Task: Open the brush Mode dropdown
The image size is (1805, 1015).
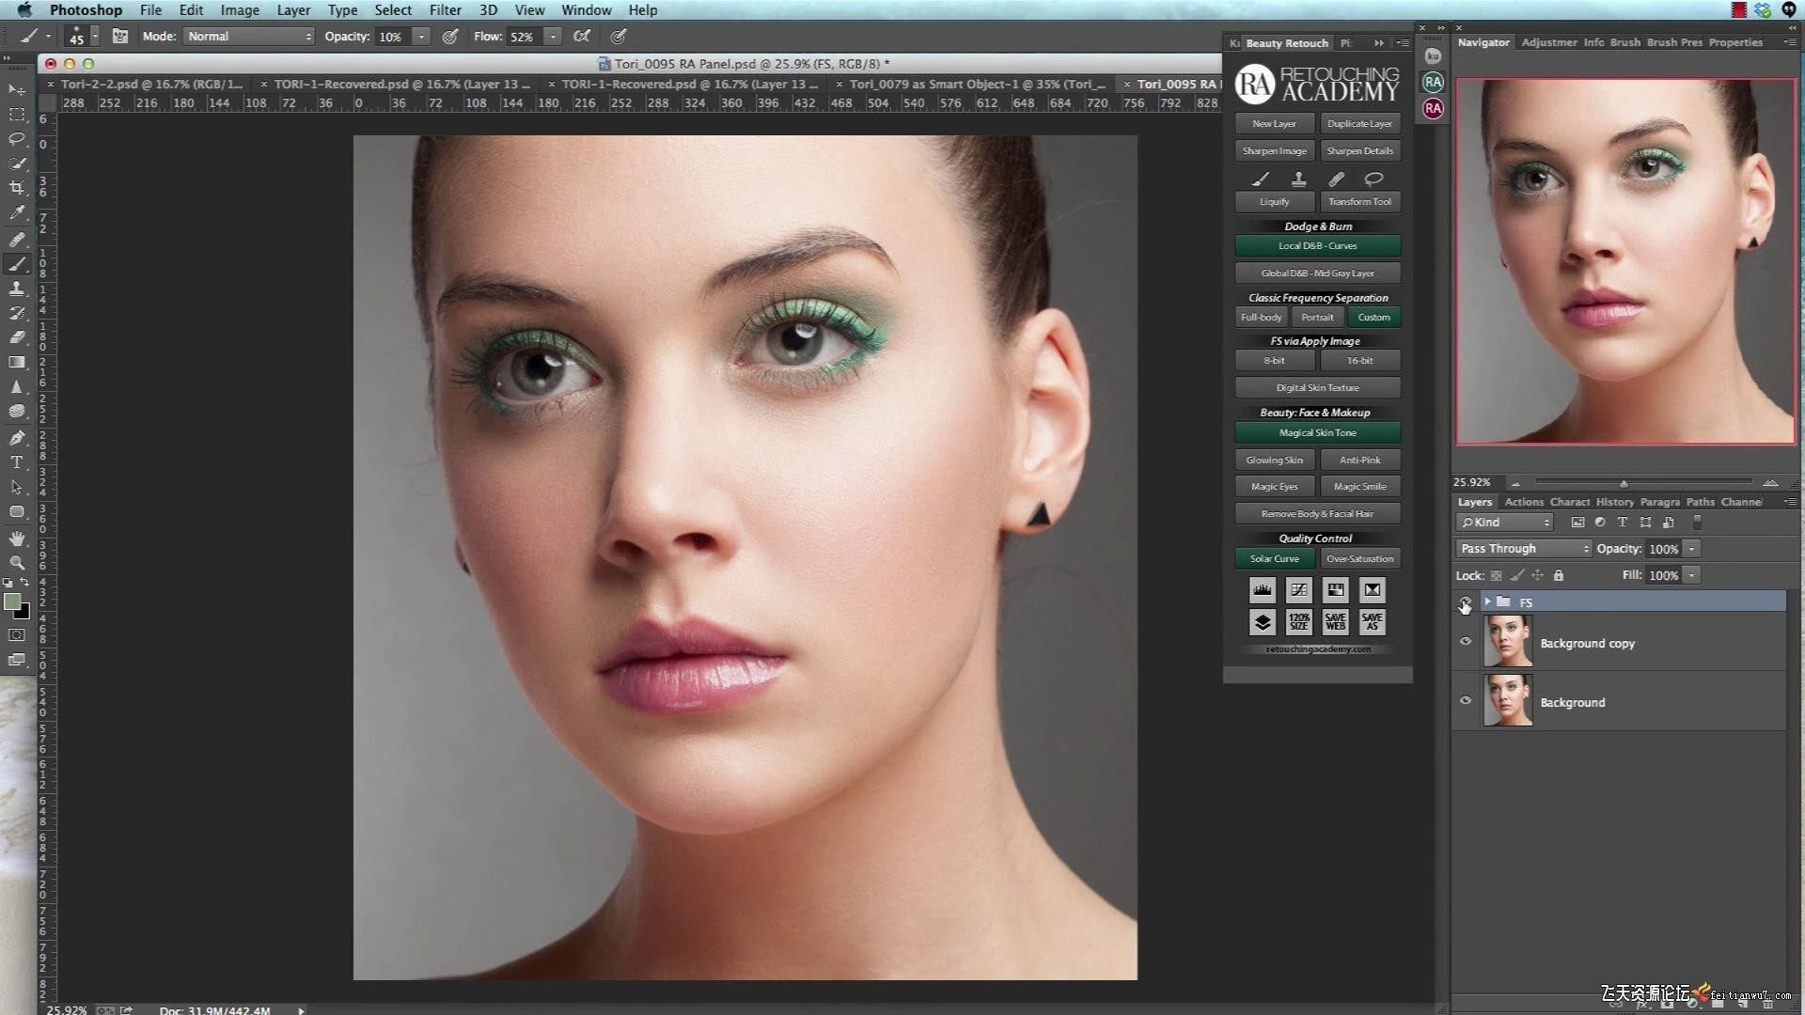Action: 249,37
